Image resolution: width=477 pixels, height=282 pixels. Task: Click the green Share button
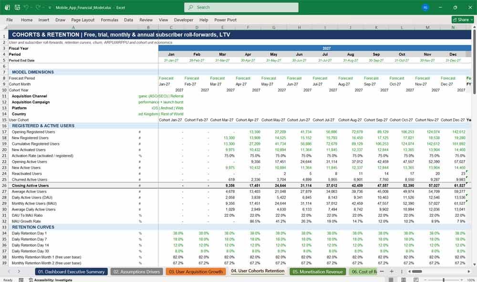pyautogui.click(x=463, y=20)
